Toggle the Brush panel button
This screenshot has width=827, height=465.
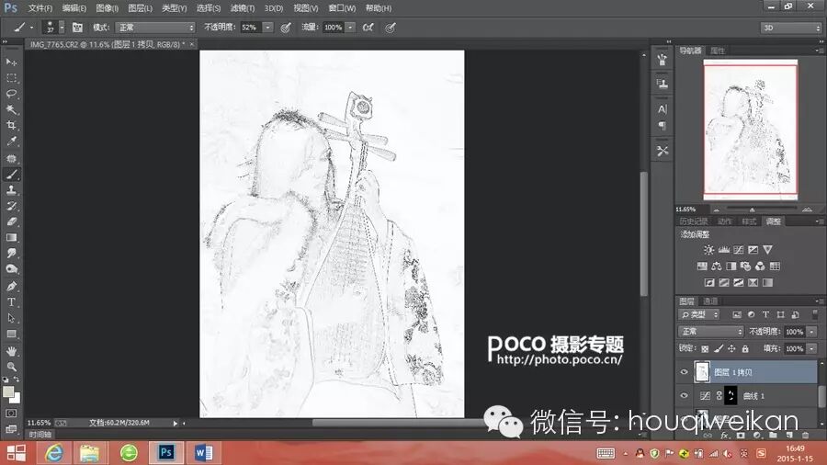coord(77,28)
